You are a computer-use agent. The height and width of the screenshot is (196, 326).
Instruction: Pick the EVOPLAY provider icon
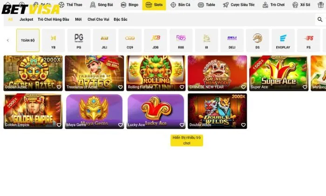[x=283, y=38]
